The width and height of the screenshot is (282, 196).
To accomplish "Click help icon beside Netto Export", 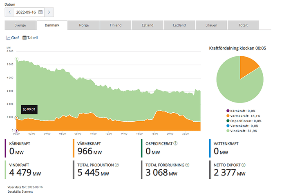I will (x=244, y=165).
